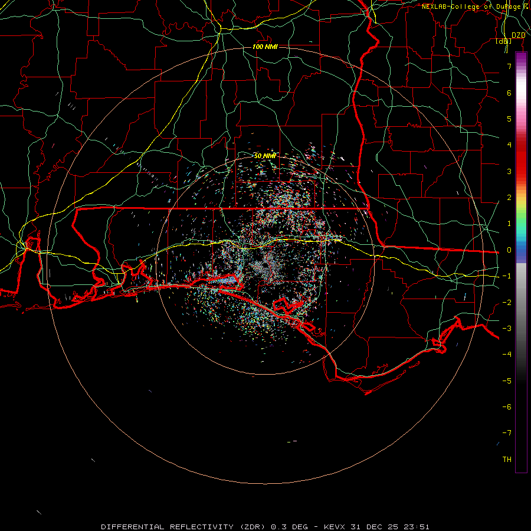Screen dimensions: 531x531
Task: Click the "-4" tick label on scale
Action: (x=507, y=354)
